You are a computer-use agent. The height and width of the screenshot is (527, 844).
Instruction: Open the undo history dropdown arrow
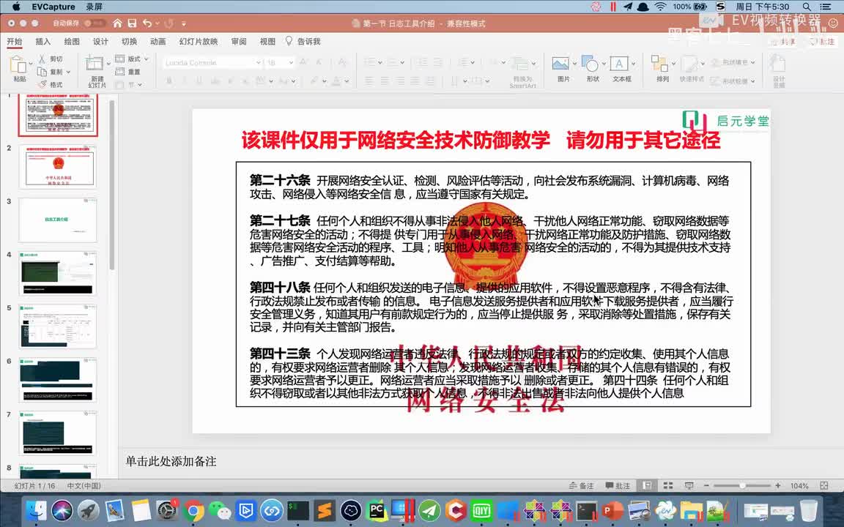click(x=158, y=23)
